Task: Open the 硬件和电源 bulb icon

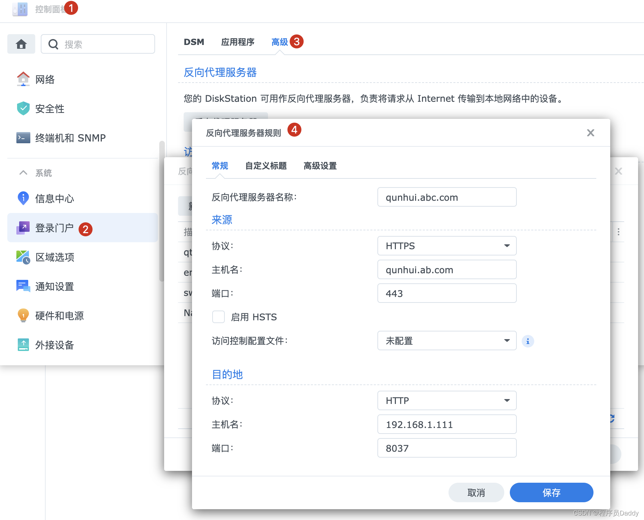Action: point(23,315)
